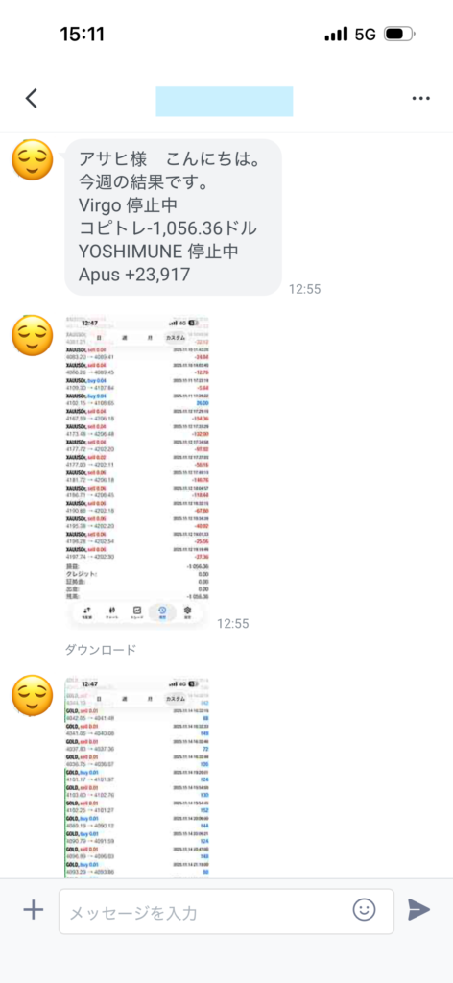The width and height of the screenshot is (453, 983).
Task: Tap the battery indicator in status bar
Action: [x=399, y=34]
